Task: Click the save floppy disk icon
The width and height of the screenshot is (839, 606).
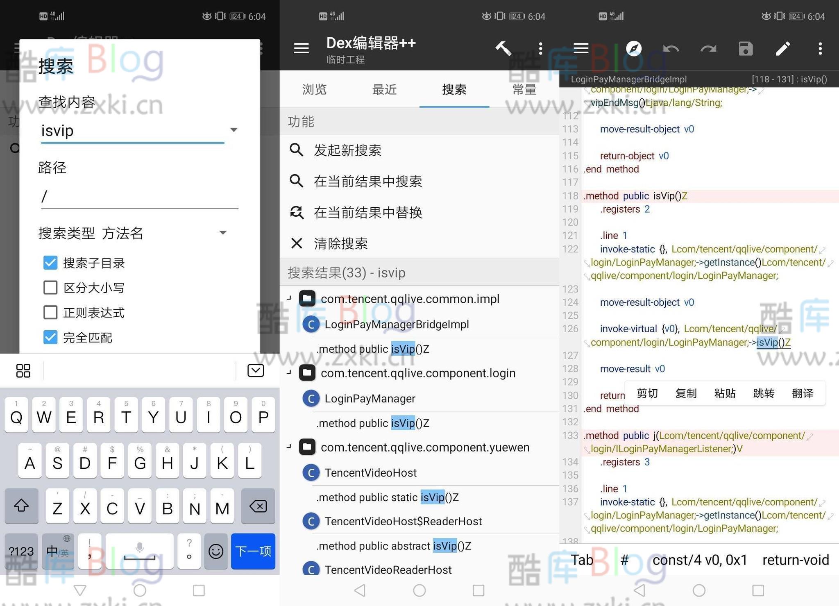Action: point(745,48)
